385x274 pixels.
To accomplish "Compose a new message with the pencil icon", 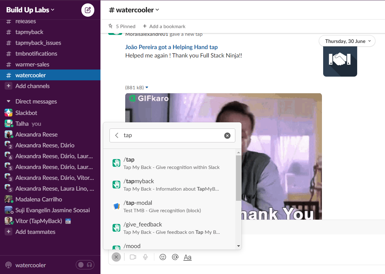I will (88, 10).
